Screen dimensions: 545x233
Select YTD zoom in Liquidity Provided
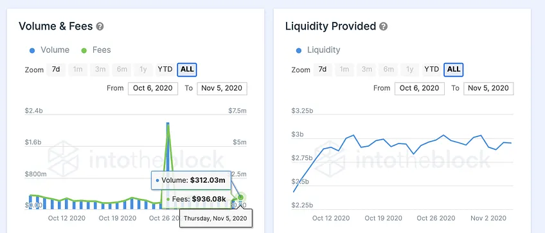click(431, 70)
